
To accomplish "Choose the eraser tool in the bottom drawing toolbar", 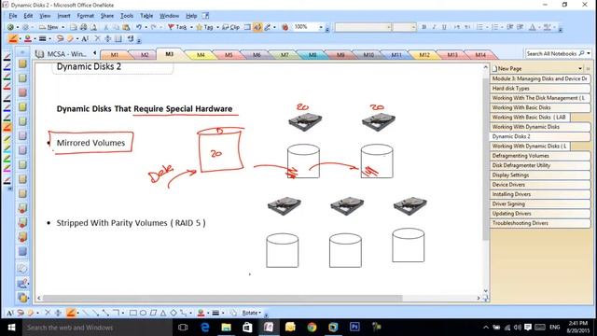I will (x=31, y=314).
